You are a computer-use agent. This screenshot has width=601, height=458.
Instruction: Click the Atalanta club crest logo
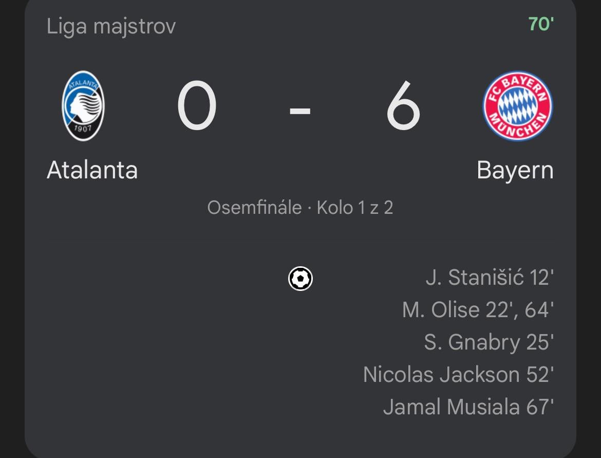[x=83, y=106]
